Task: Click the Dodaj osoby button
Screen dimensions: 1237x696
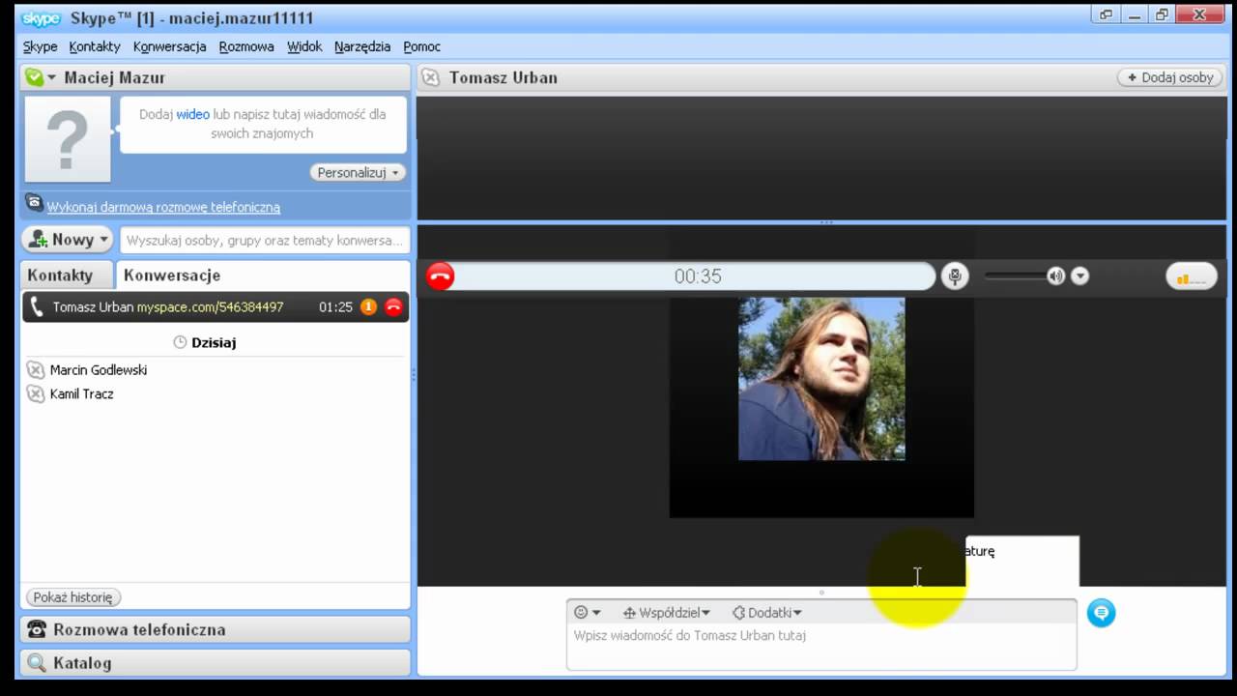Action: point(1168,77)
